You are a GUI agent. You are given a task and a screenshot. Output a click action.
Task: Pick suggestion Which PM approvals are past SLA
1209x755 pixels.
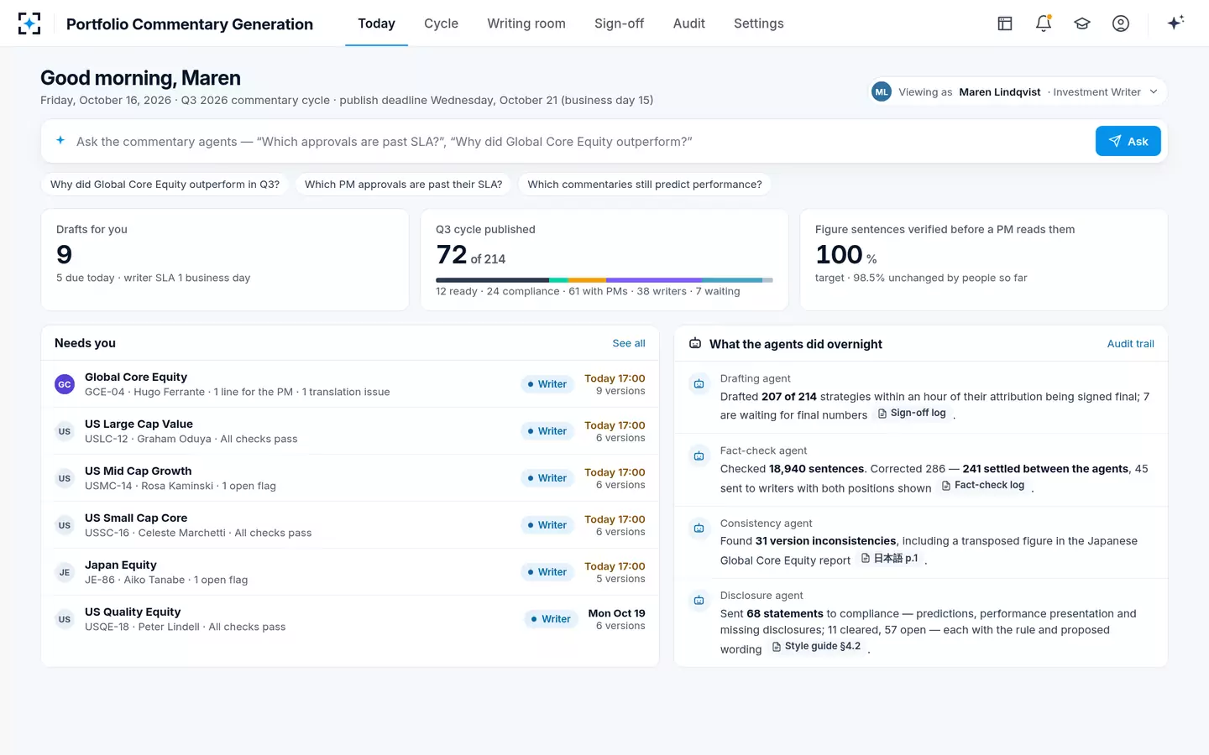403,185
